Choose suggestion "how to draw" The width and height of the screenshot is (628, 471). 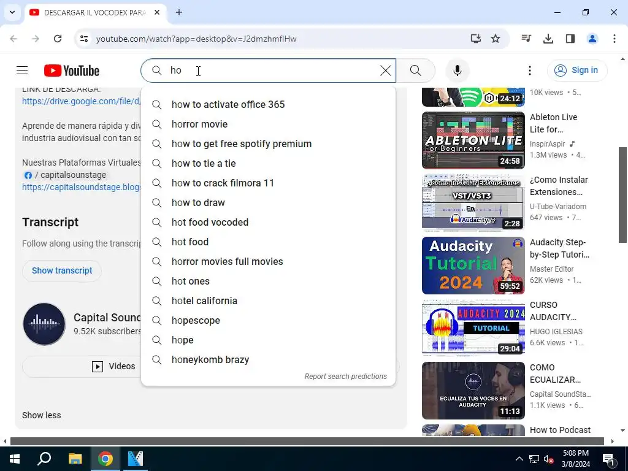tap(269, 202)
